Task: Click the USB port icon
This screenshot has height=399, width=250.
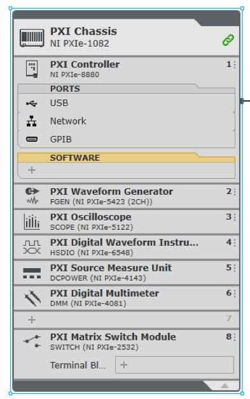Action: pos(31,103)
